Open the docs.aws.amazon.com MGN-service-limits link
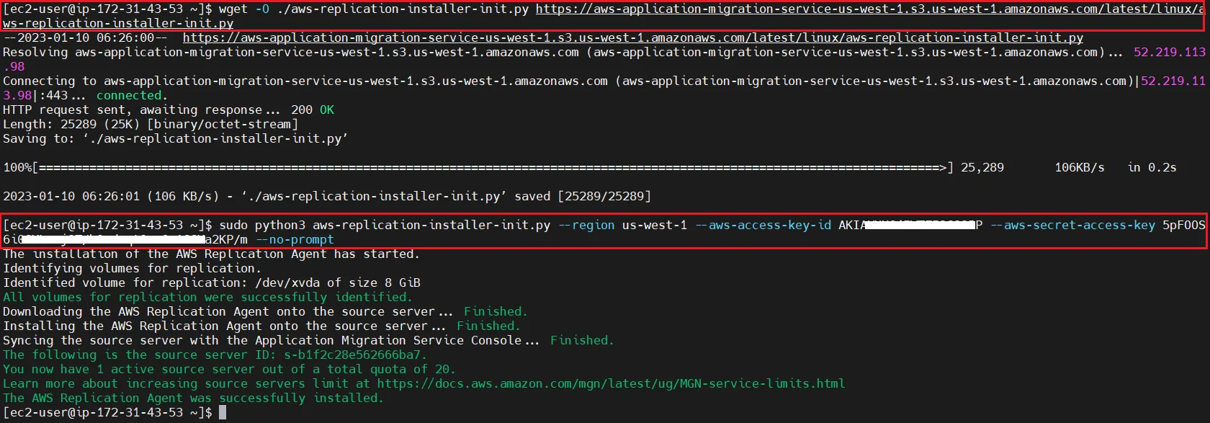Viewport: 1210px width, 423px height. click(611, 383)
